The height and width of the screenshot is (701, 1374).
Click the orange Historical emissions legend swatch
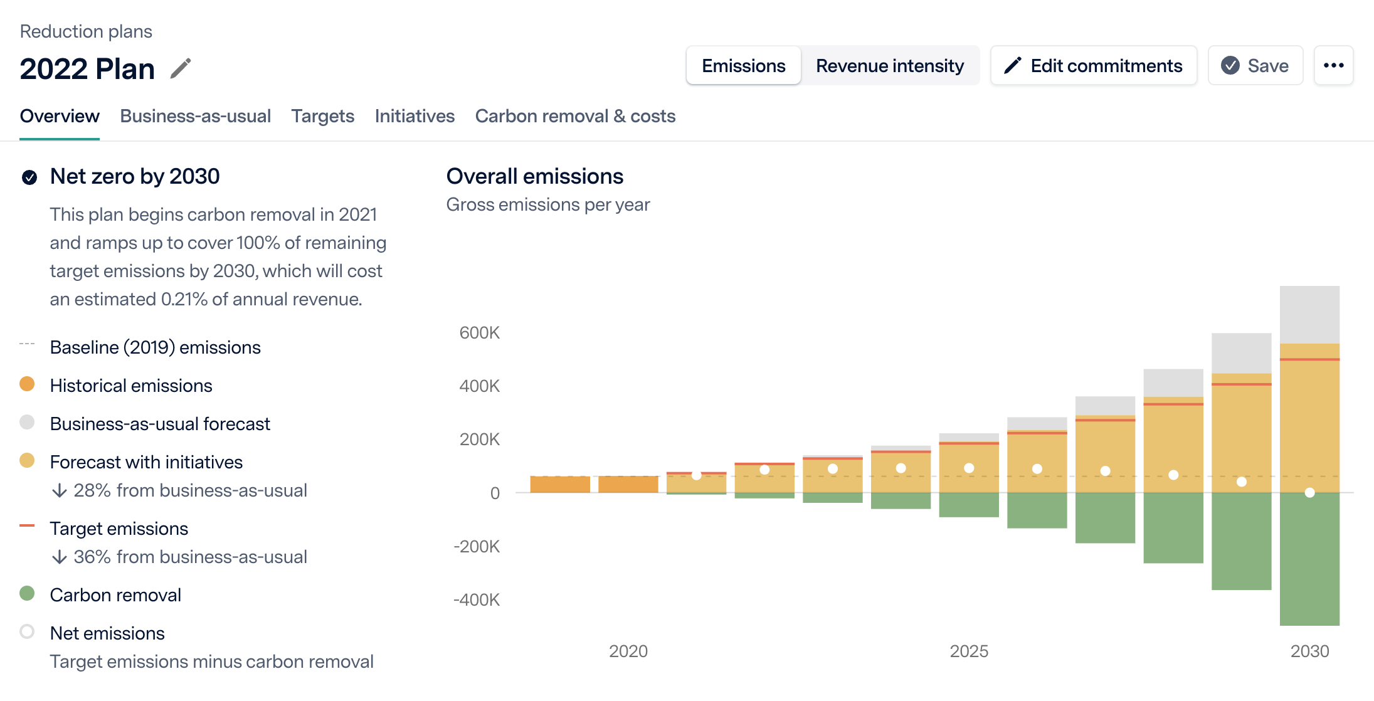27,384
